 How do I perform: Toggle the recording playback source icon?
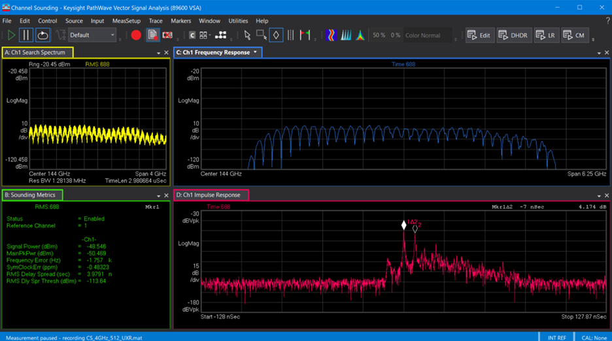coord(152,35)
